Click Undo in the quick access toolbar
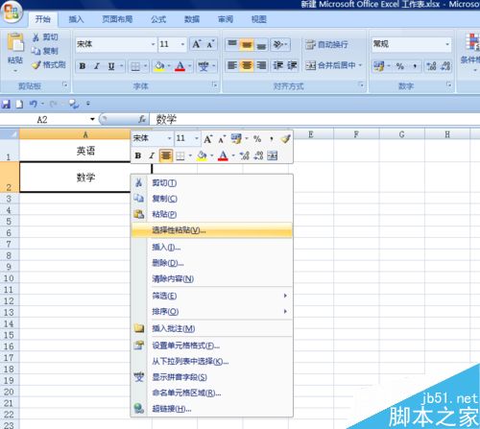The image size is (480, 429). click(x=33, y=104)
